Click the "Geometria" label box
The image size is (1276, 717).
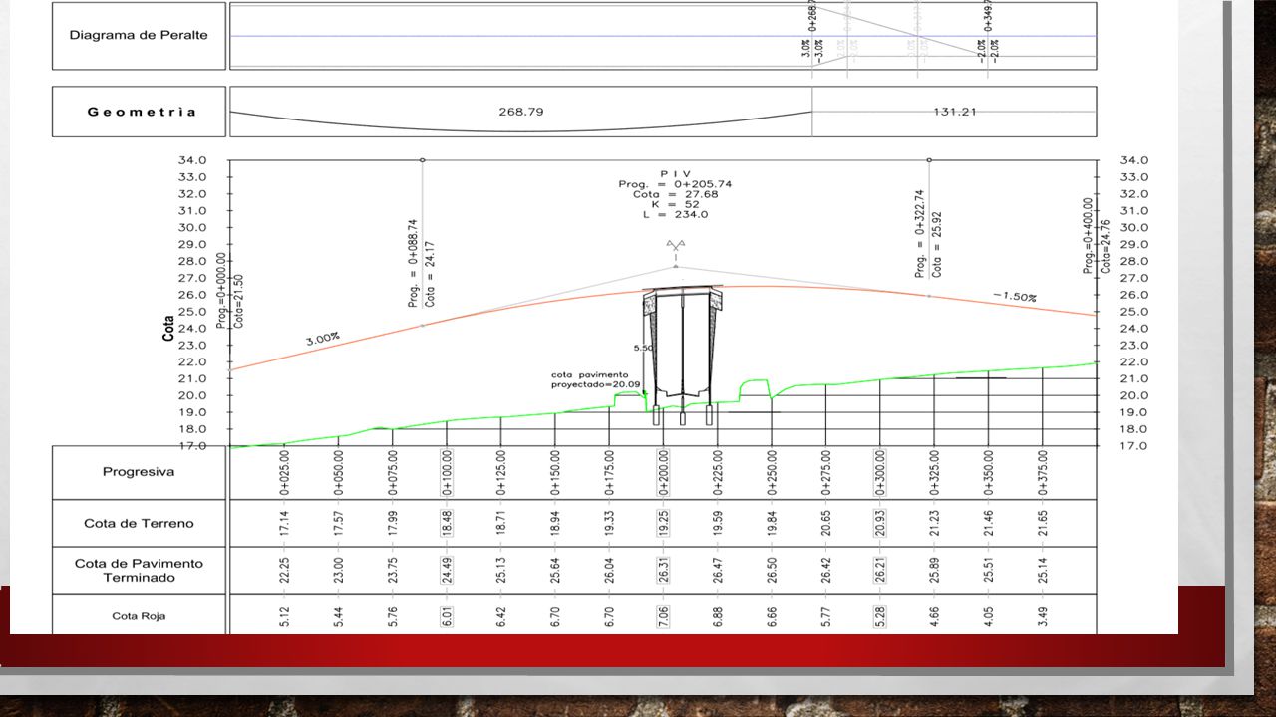coord(140,112)
